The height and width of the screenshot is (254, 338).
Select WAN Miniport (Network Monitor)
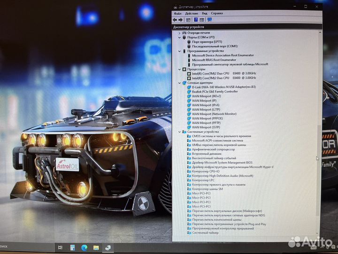214,114
